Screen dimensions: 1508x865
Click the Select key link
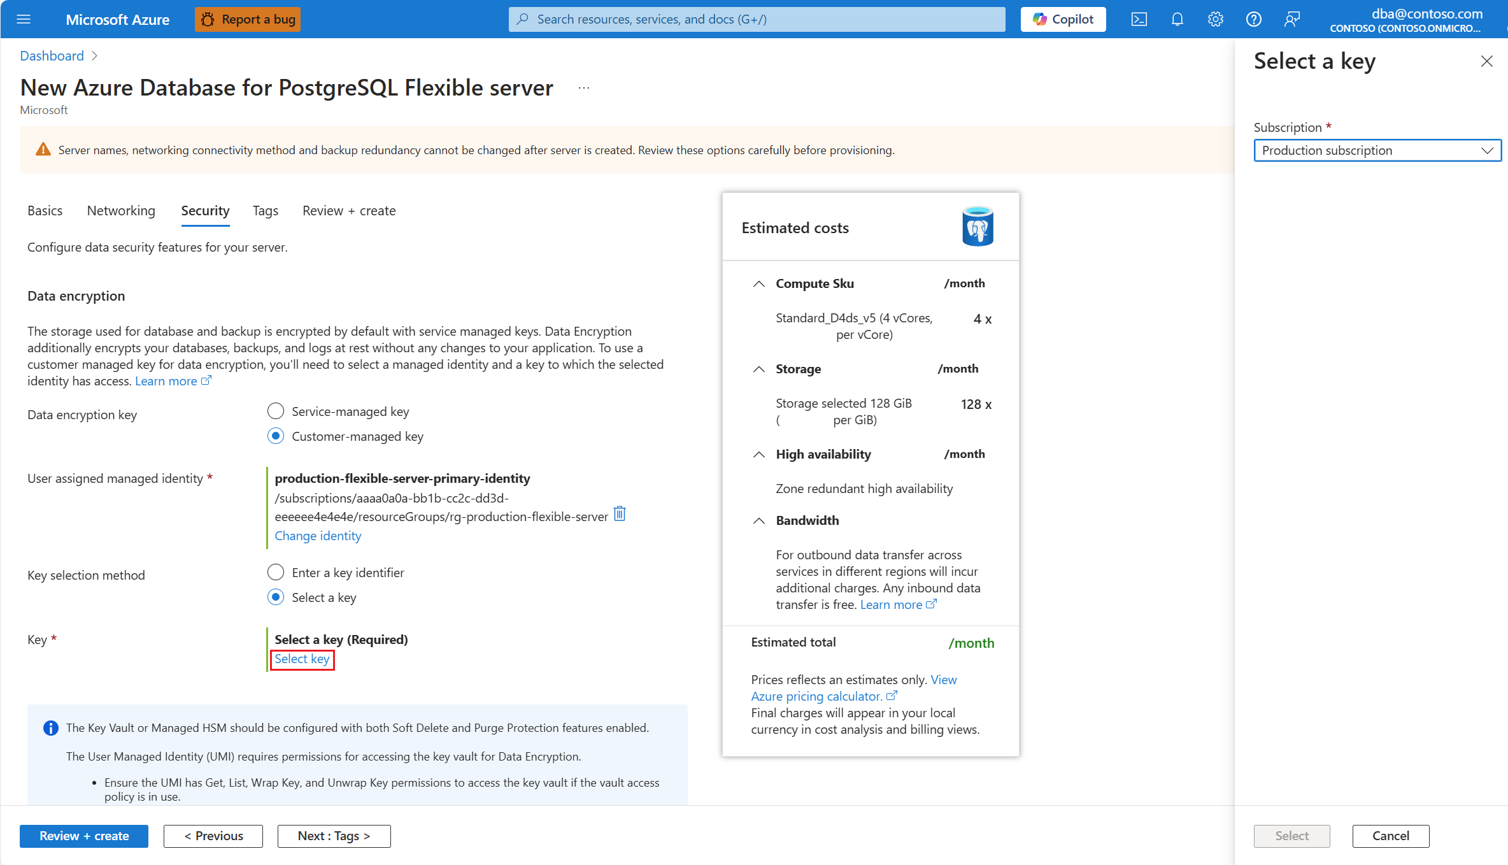tap(302, 659)
